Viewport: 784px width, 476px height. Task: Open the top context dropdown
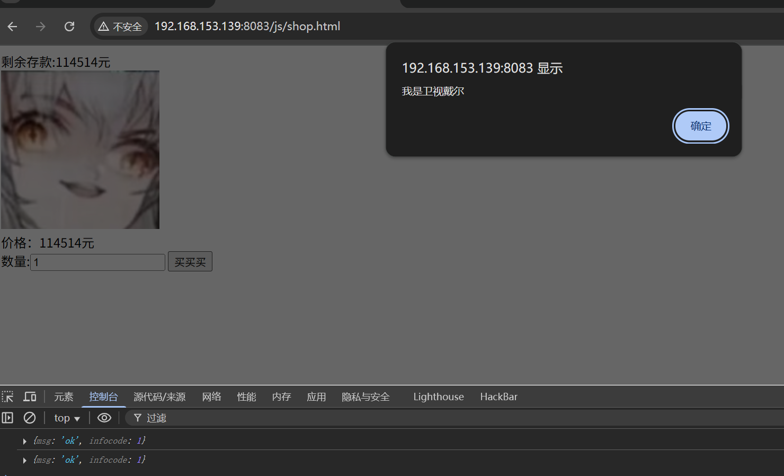click(x=67, y=418)
